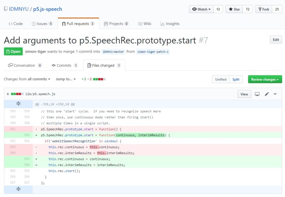The image size is (285, 197).
Task: Switch to the Issues tab
Action: click(42, 24)
